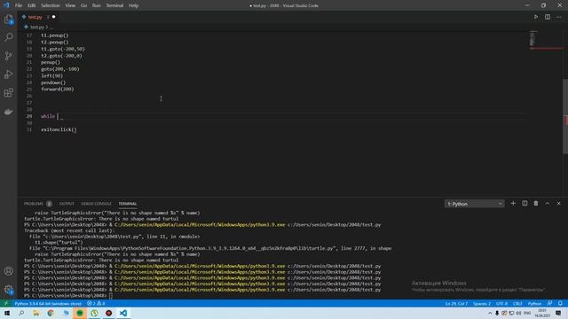Switch to the Output panel tab
Viewport: 568px width, 319px height.
pyautogui.click(x=67, y=204)
